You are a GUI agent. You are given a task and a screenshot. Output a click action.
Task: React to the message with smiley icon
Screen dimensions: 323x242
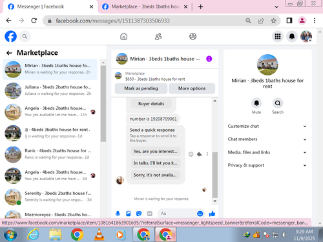[x=191, y=154]
